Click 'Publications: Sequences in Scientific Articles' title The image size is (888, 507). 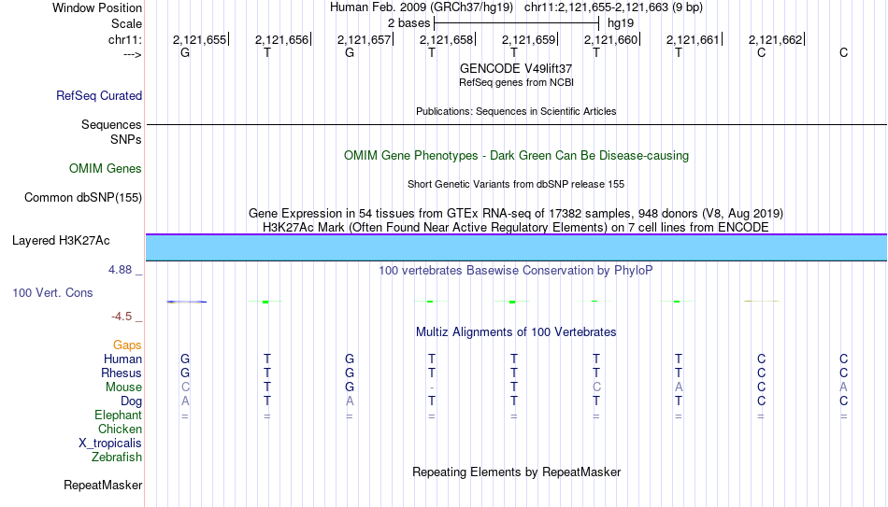(x=516, y=111)
